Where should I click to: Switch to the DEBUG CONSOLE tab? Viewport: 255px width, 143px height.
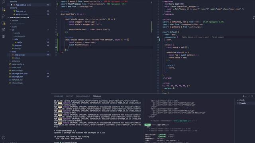(83, 96)
